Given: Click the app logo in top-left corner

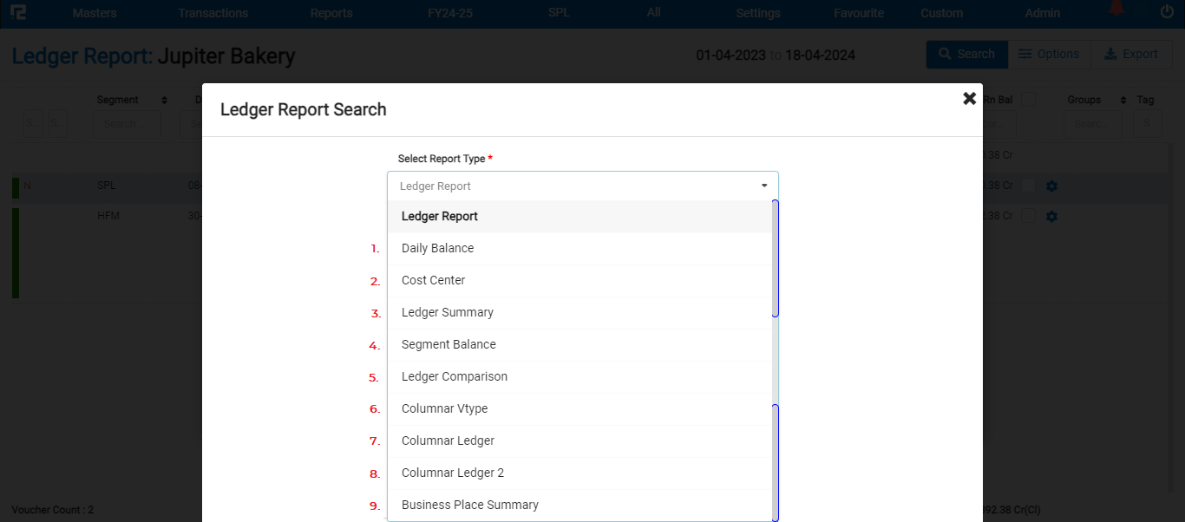Looking at the screenshot, I should click(17, 13).
